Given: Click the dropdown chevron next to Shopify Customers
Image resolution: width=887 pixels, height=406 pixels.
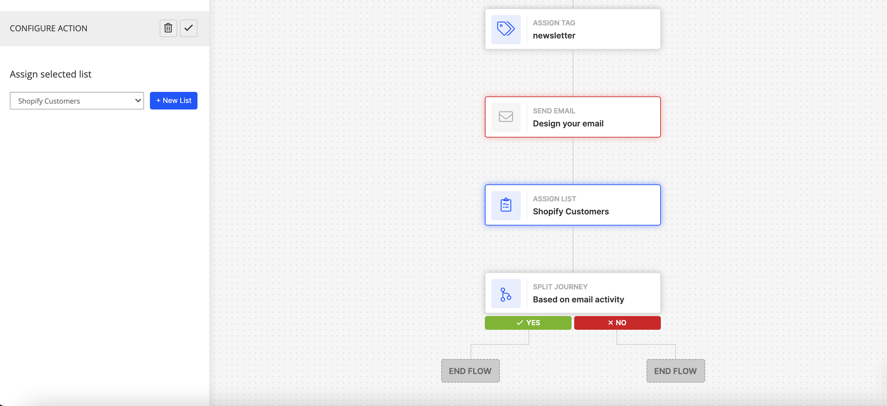Looking at the screenshot, I should 138,101.
